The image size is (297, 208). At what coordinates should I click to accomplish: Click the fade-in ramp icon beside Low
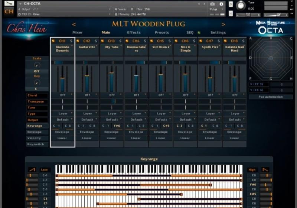[x=32, y=170]
